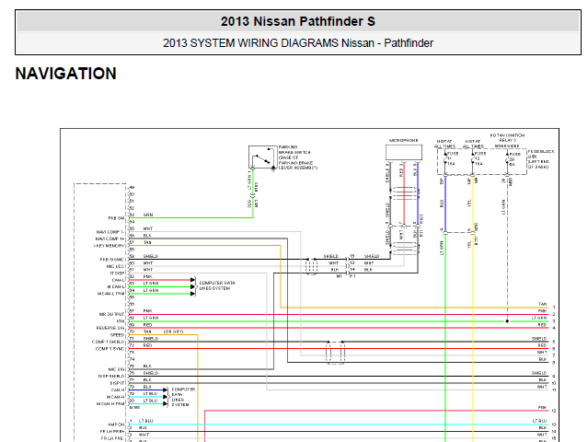Click the Fuse Block (J/B) description label

541,159
